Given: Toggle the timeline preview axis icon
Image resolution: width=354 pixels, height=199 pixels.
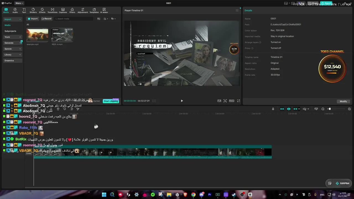Looking at the screenshot, I should click(x=316, y=109).
